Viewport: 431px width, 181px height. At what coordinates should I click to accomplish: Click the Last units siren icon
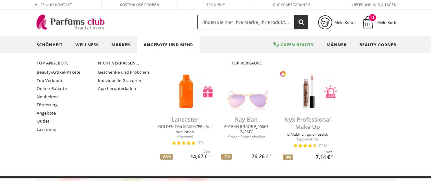pyautogui.click(x=330, y=92)
